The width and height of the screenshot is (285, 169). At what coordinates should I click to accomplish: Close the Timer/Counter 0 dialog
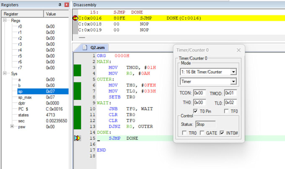(x=238, y=50)
